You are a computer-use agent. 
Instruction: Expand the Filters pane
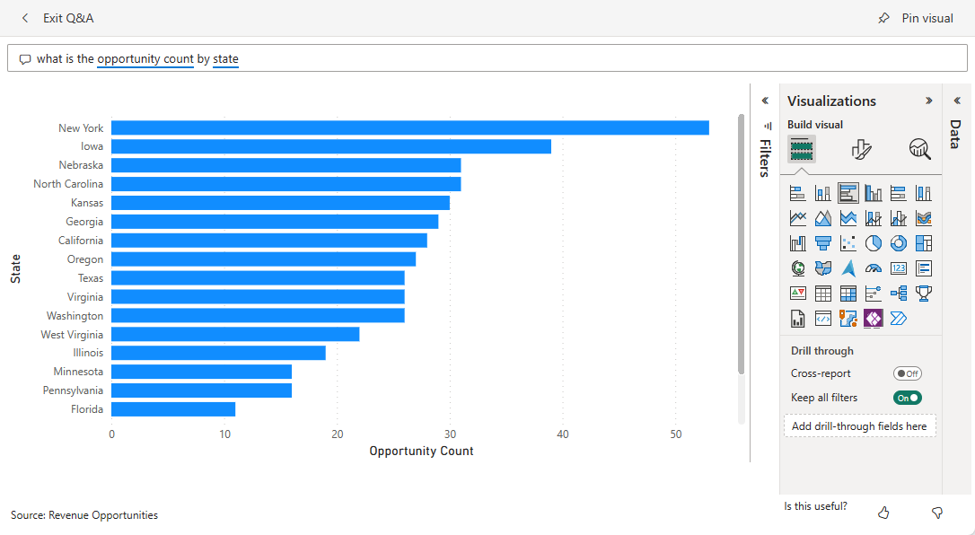pyautogui.click(x=765, y=101)
